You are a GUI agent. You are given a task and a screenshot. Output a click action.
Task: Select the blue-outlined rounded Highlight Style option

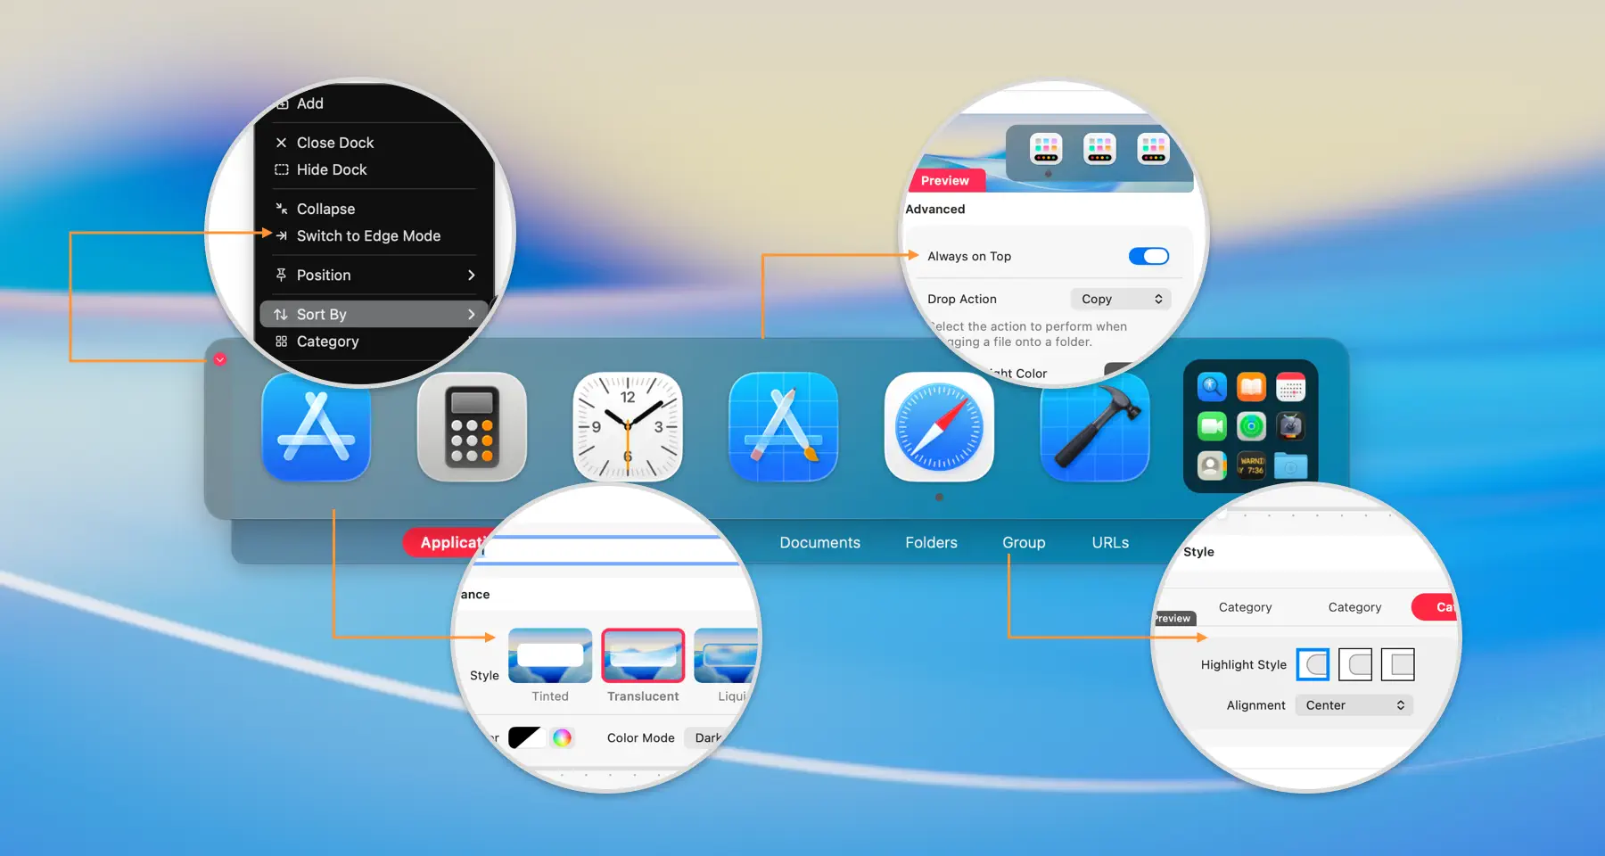tap(1313, 664)
